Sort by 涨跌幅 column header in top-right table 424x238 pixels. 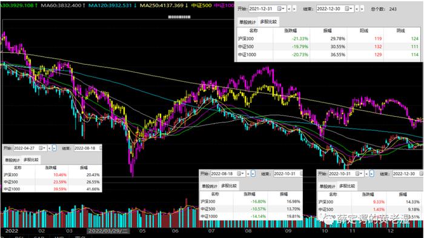click(291, 31)
